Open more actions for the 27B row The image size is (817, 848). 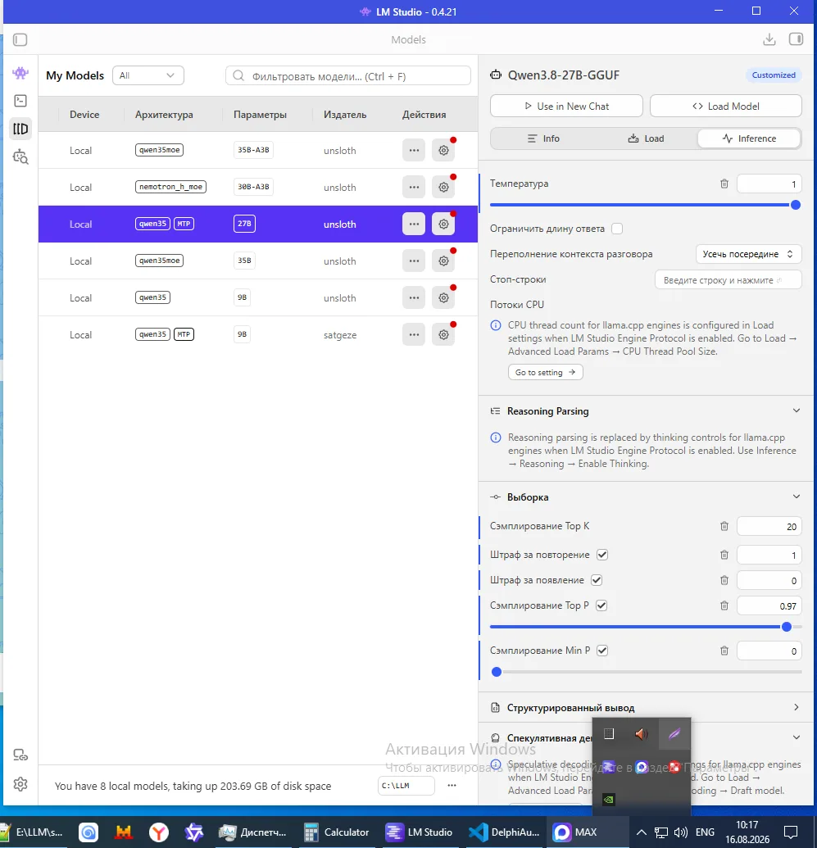pos(414,224)
